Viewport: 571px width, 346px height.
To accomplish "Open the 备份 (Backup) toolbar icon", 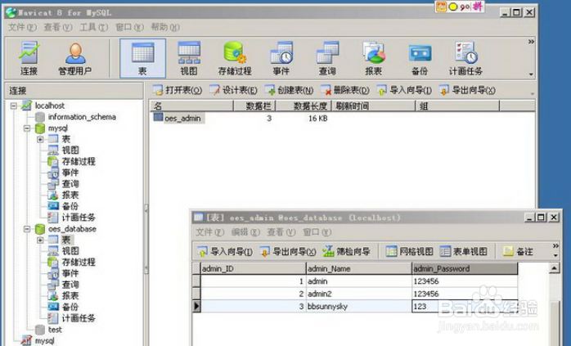I will point(420,58).
